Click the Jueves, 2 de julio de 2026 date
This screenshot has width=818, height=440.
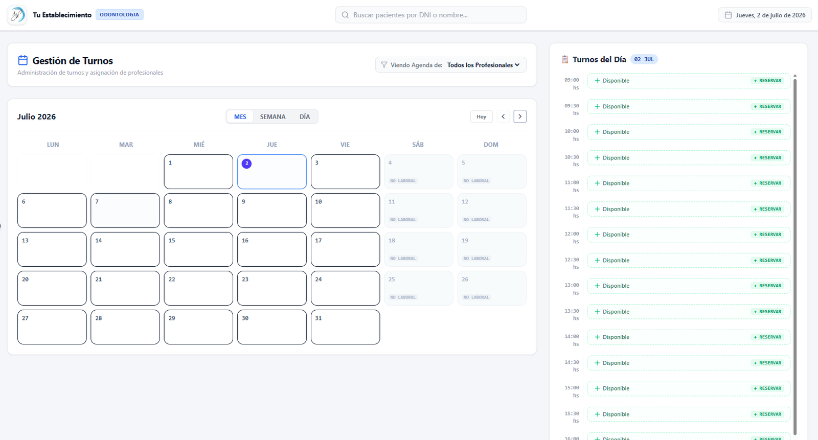pyautogui.click(x=765, y=15)
